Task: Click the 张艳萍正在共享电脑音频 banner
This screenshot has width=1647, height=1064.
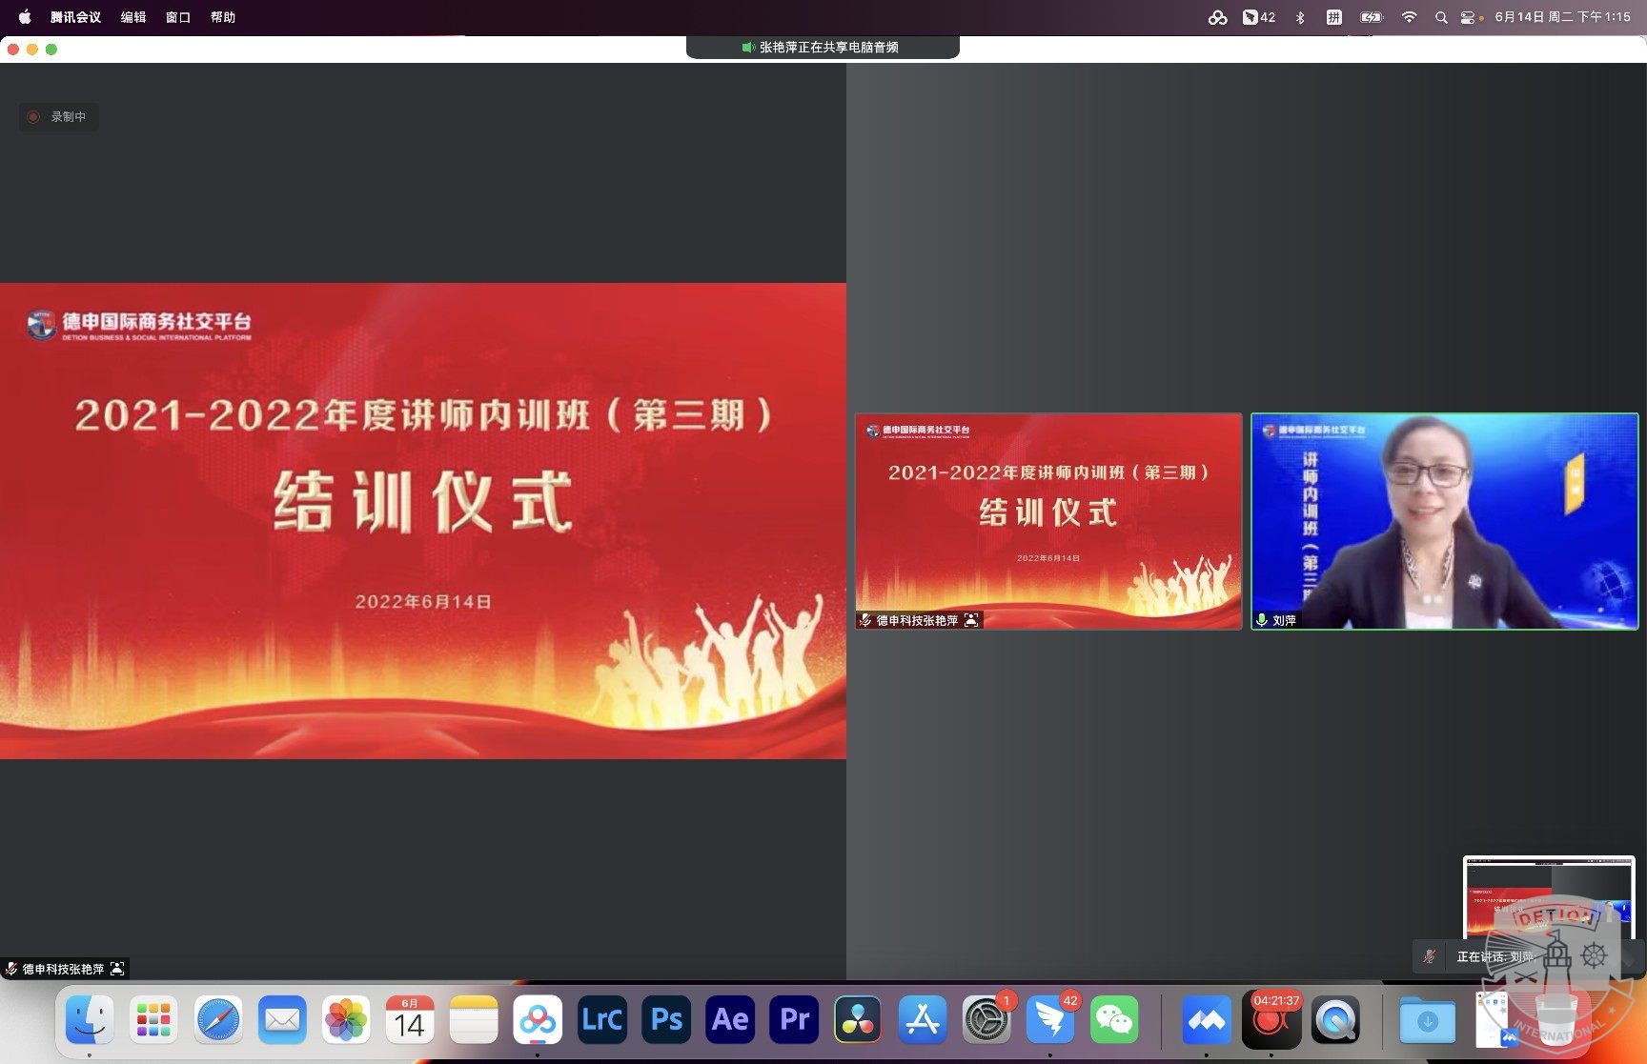Action: click(823, 47)
